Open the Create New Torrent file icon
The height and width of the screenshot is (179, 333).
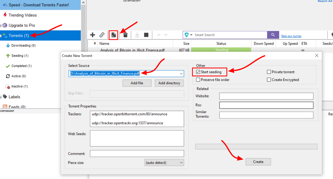(x=114, y=35)
